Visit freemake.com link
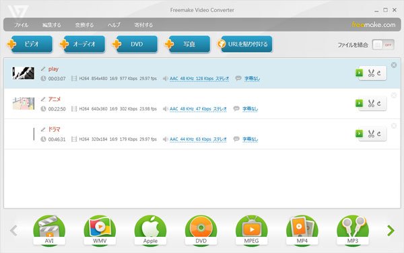The width and height of the screenshot is (404, 253). 373,25
